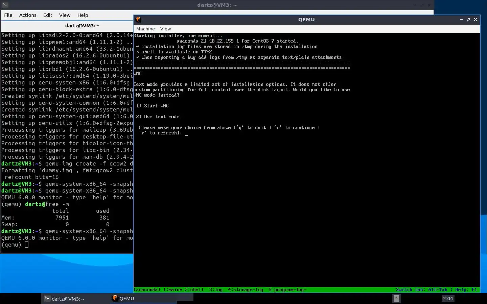Click the '2) Use text mode' option text
487x304 pixels.
pyautogui.click(x=158, y=117)
